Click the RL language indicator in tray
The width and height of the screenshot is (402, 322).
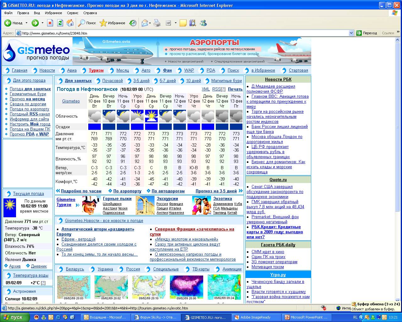[355, 317]
